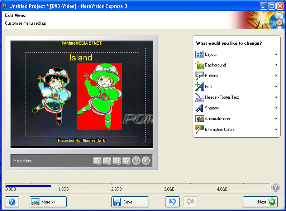This screenshot has width=286, height=211.
Task: Click the Font letter A icon
Action: [199, 87]
